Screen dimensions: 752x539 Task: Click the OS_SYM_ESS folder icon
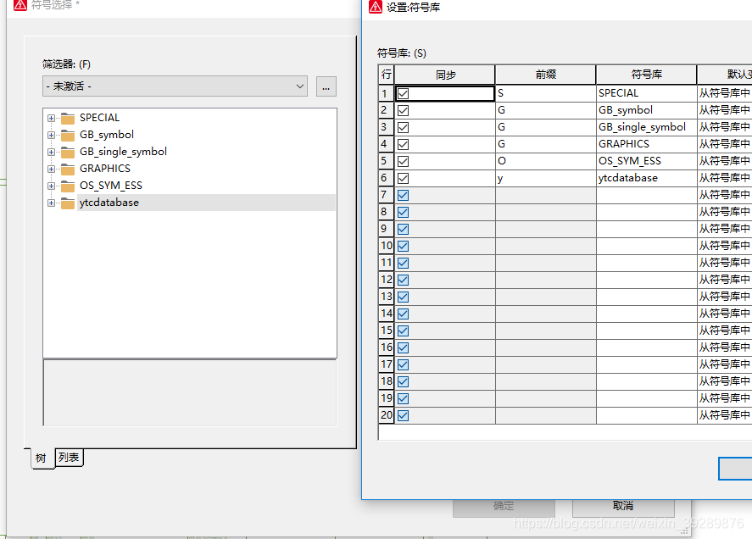coord(68,186)
